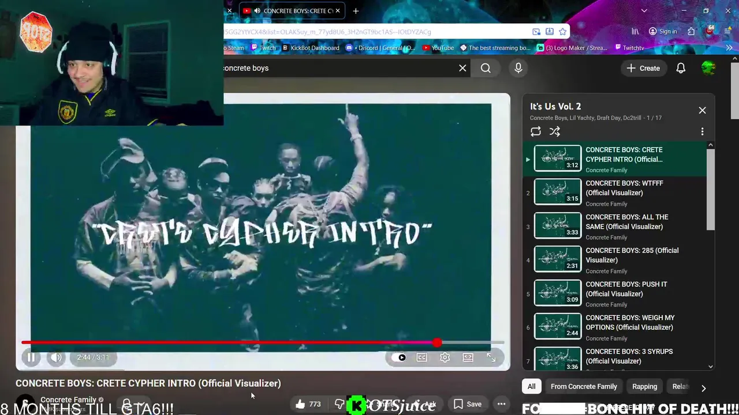Select playlist item 285 (Official Visualizer)

[614, 261]
